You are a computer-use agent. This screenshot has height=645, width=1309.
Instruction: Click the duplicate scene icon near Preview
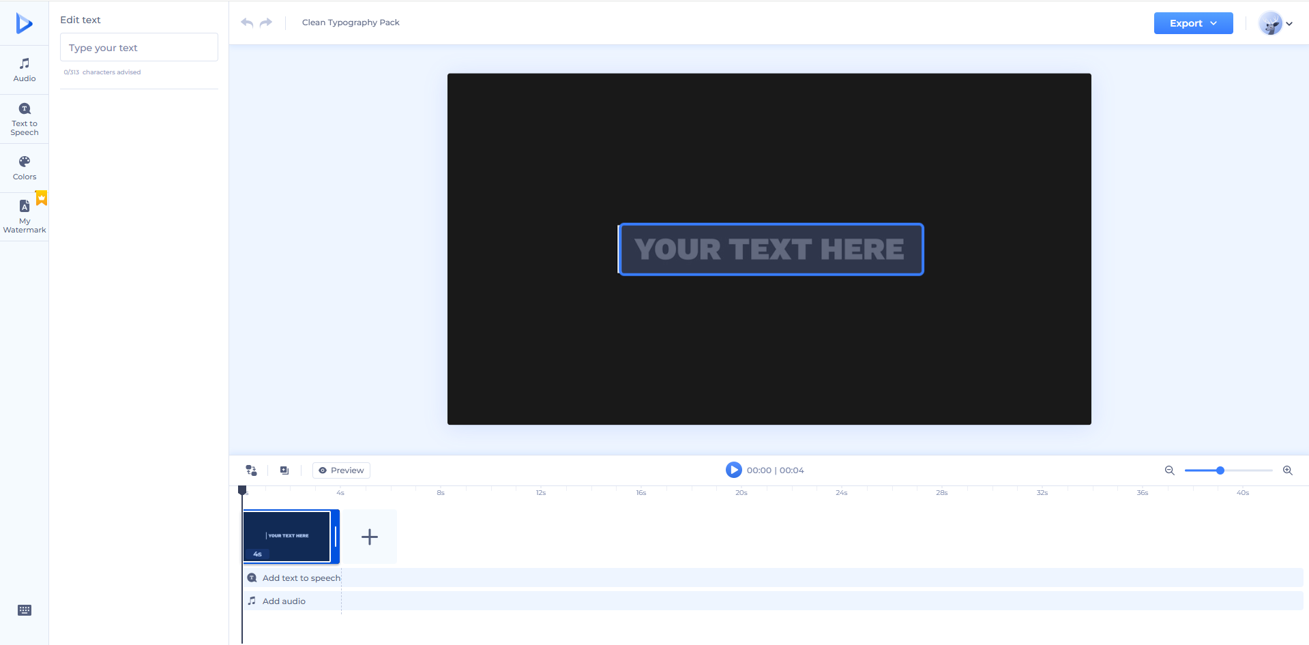point(284,470)
